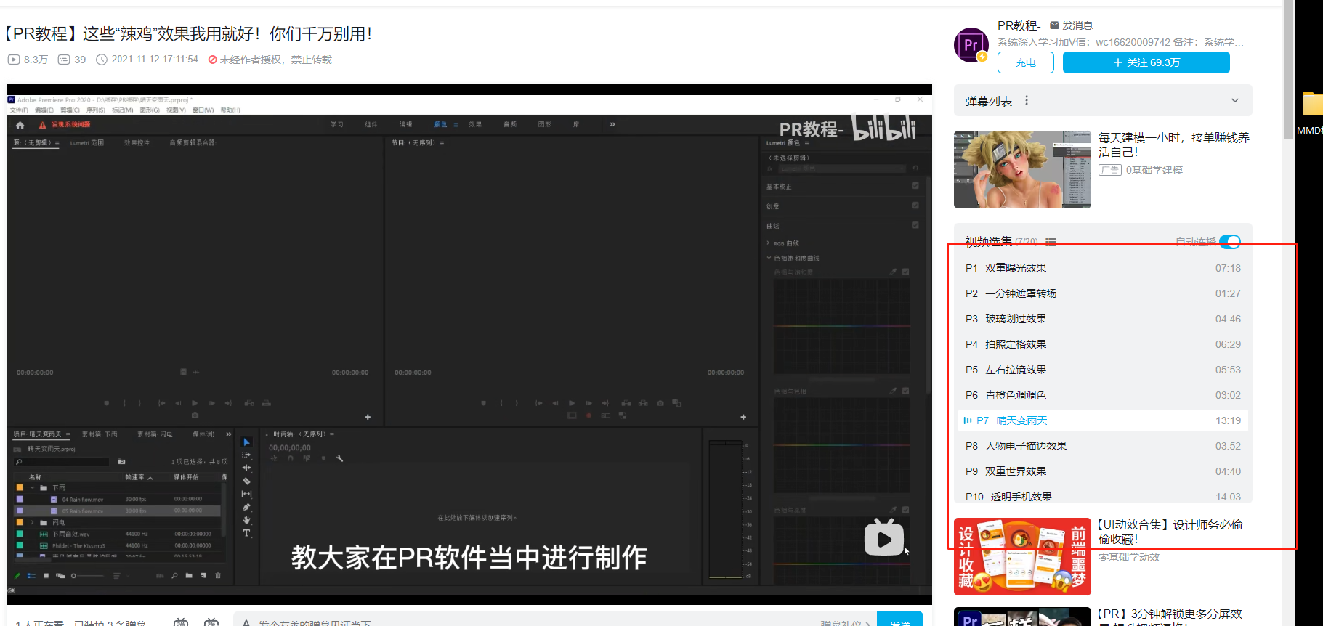Open the Lumetri 范围 panel tab

(x=87, y=143)
